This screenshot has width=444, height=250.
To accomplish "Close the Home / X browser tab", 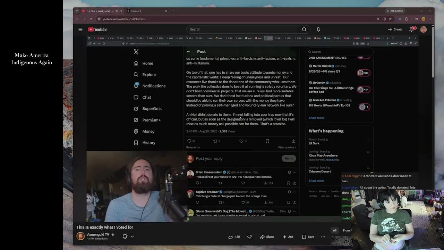I will click(x=166, y=11).
